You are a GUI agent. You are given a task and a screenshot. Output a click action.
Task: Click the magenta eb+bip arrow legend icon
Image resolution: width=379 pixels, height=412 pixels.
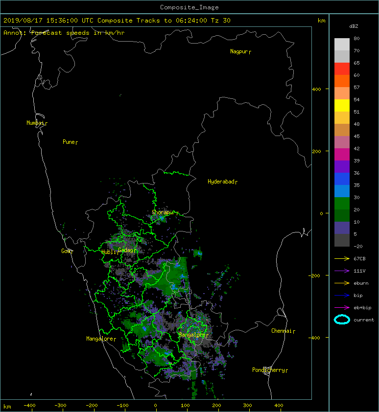point(342,308)
